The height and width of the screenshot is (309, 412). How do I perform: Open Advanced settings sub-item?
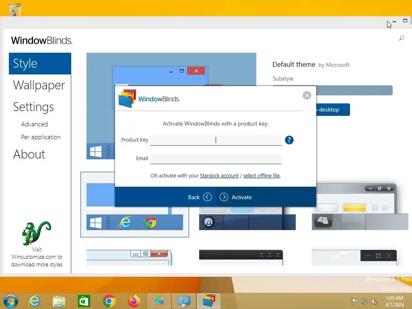[x=35, y=124]
